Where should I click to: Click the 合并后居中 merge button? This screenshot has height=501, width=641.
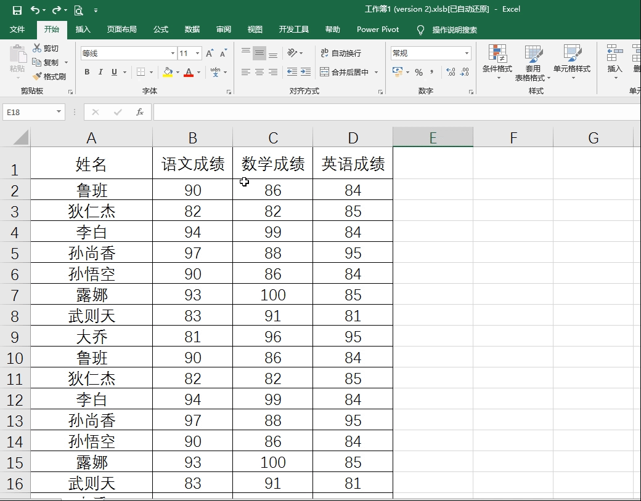click(344, 72)
